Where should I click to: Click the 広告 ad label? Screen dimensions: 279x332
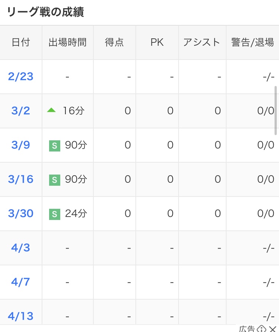pos(247,329)
